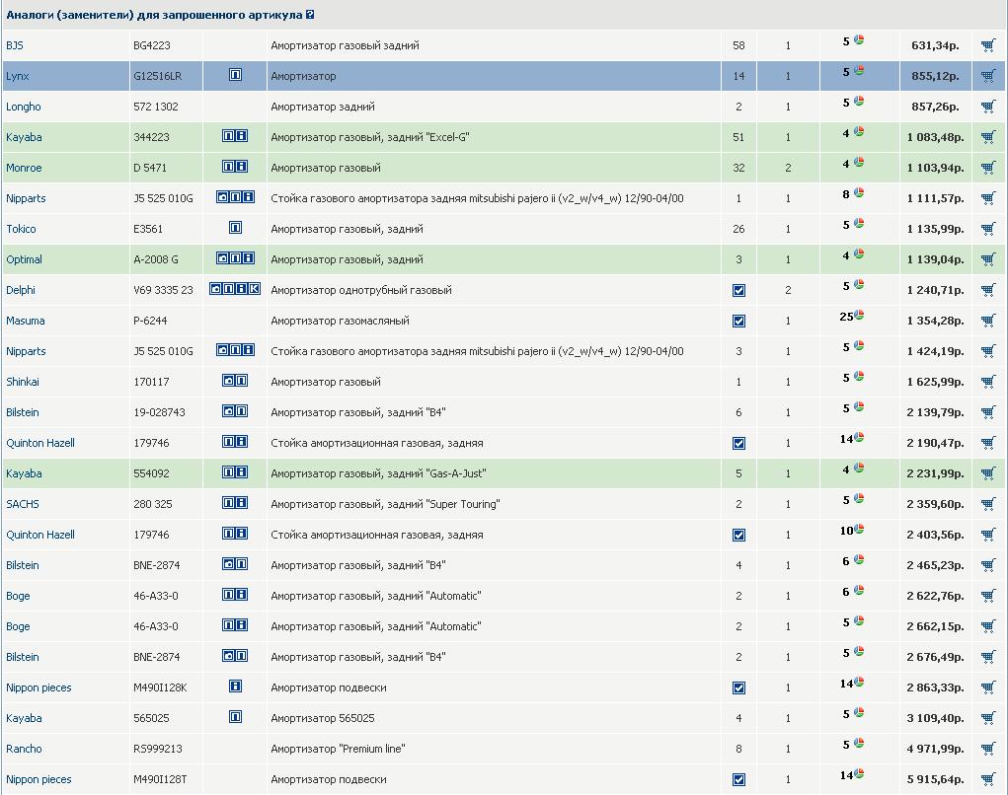Screen dimensions: 1008x795
Task: Open the Optimal brand link
Action: tap(24, 259)
